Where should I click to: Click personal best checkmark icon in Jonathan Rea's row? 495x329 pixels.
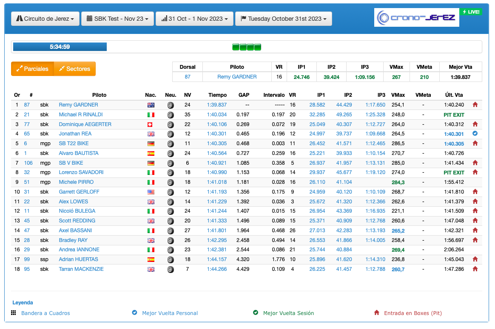tap(475, 134)
